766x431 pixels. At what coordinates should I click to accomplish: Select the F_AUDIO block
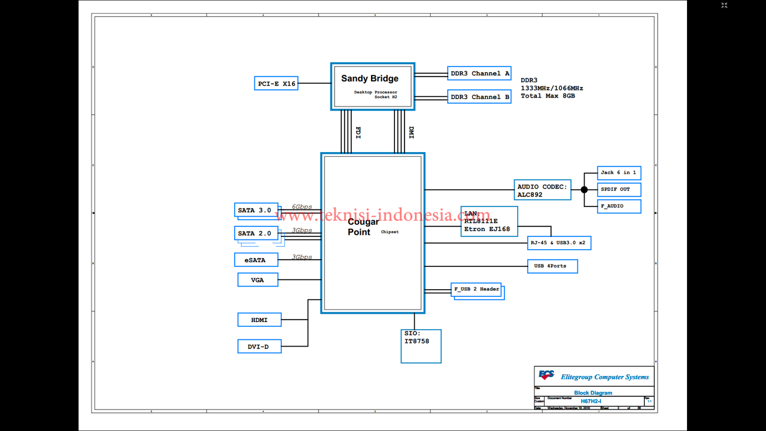pos(619,206)
